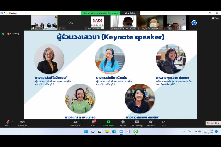Click speaker name นางลดาวัลย์ โชติมานนท์

point(51,78)
